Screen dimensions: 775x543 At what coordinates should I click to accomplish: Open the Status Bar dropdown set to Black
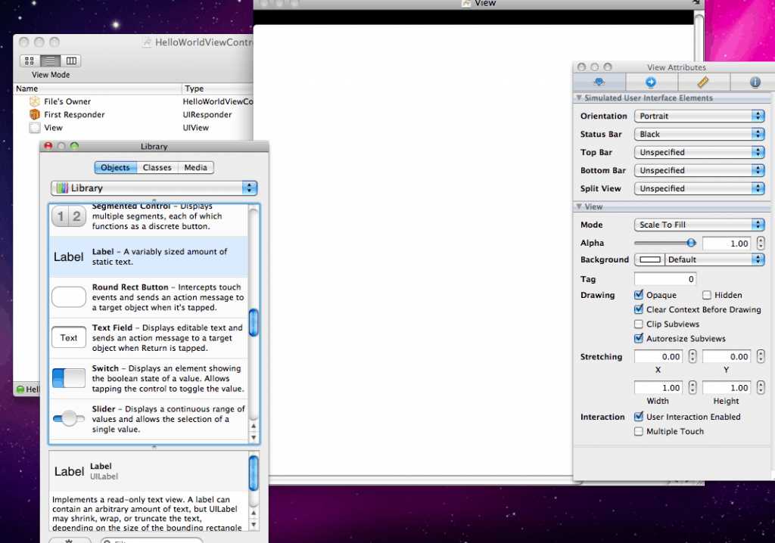699,135
